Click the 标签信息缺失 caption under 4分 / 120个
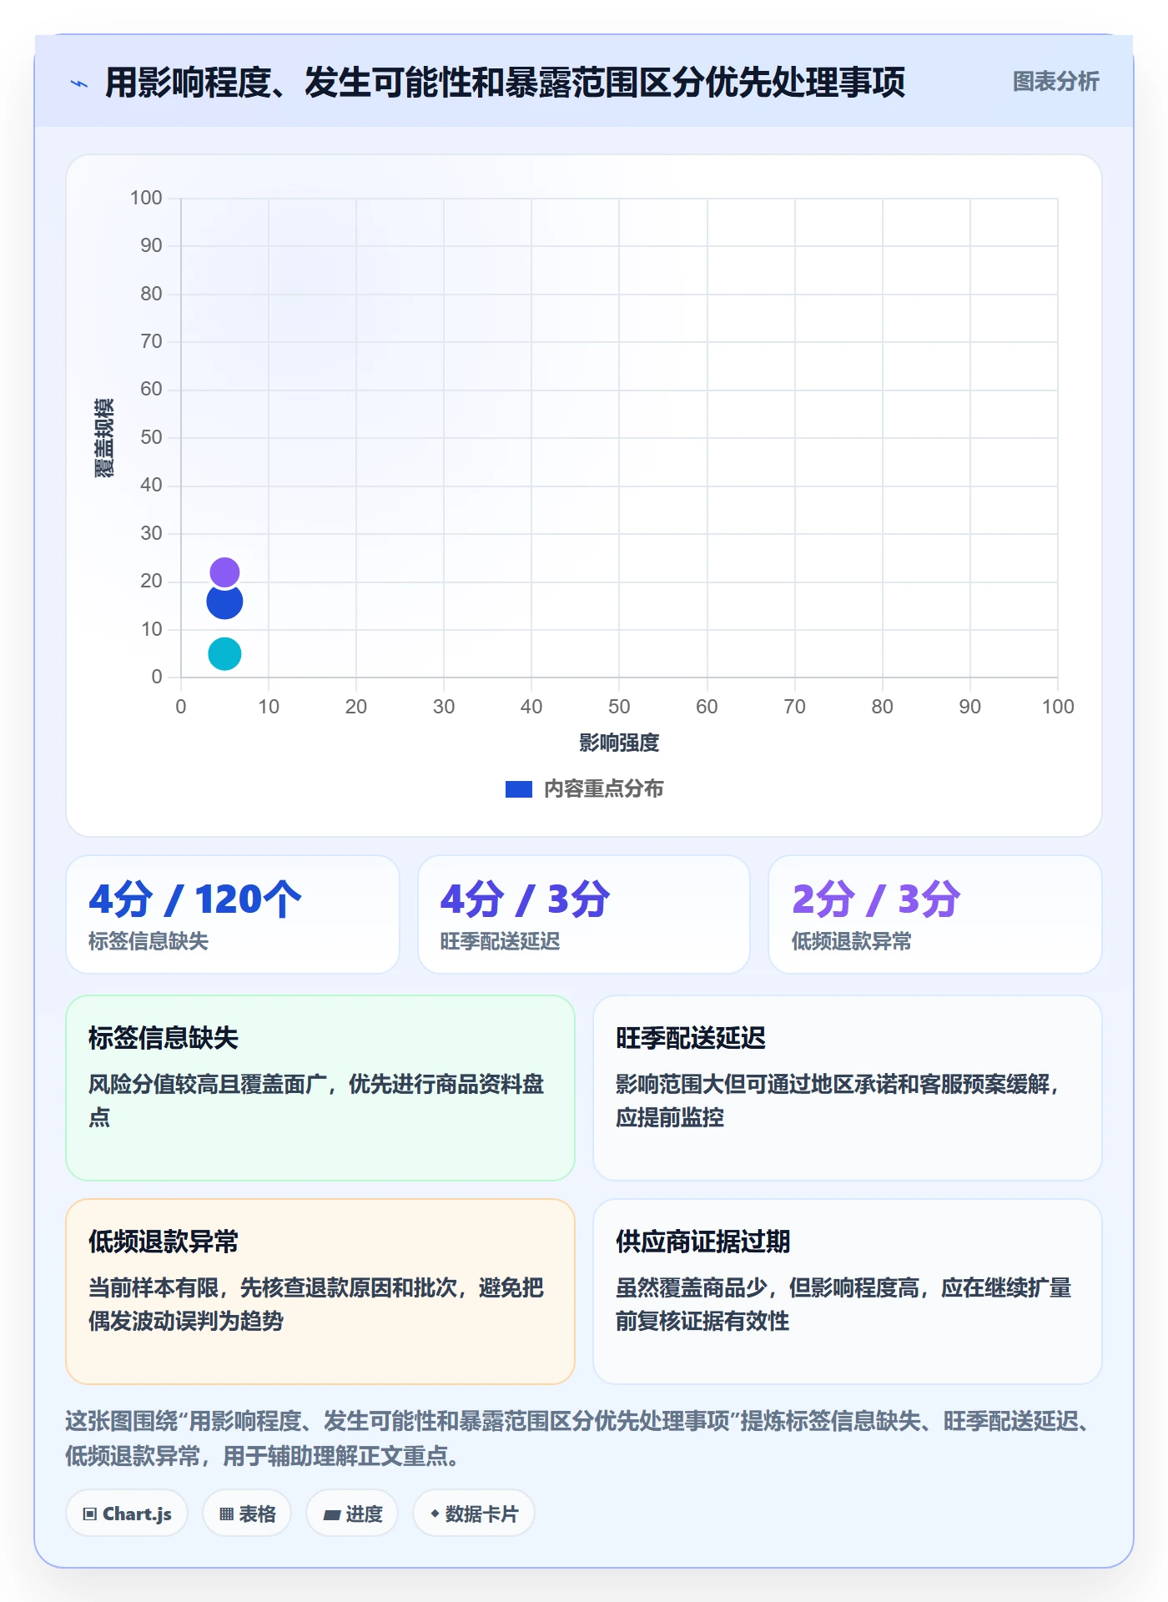1168x1602 pixels. pyautogui.click(x=149, y=941)
